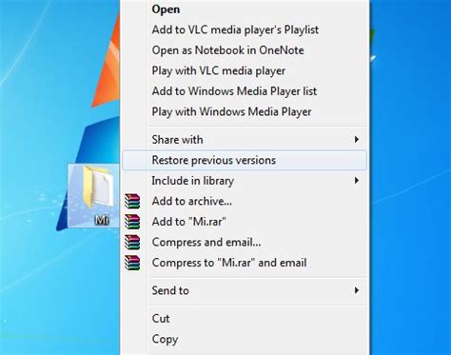The width and height of the screenshot is (451, 355).
Task: Open the Share with menu entry
Action: point(245,140)
